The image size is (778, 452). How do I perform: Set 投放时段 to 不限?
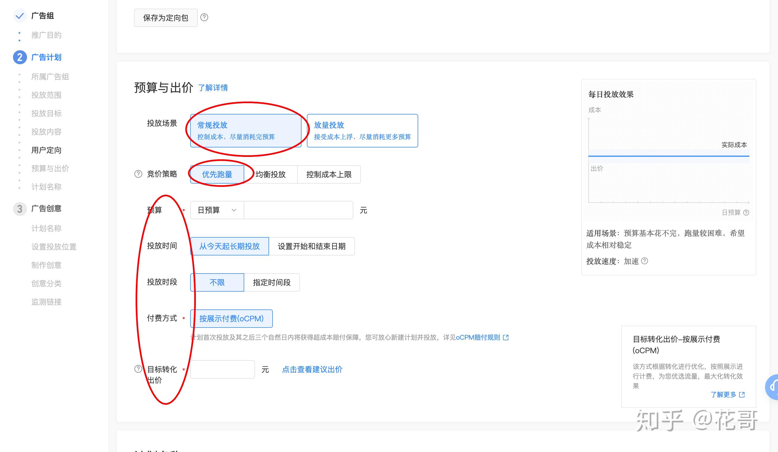pyautogui.click(x=217, y=282)
